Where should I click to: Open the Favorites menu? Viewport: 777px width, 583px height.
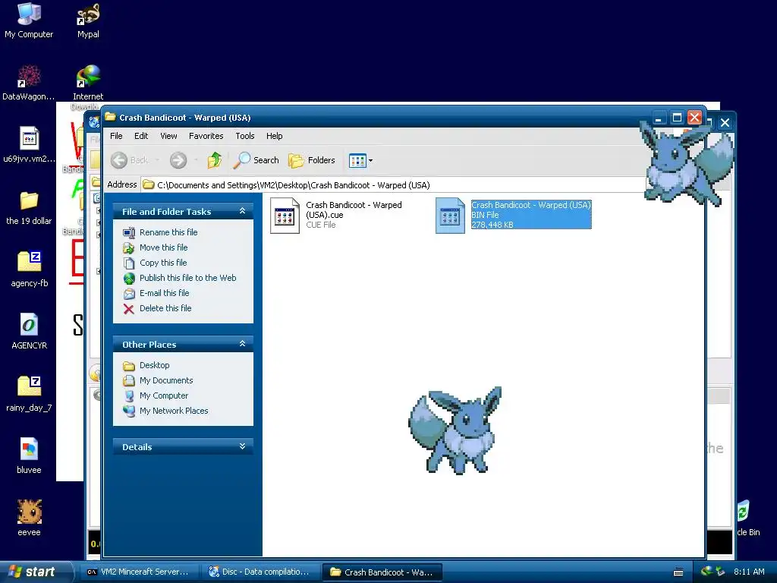[x=206, y=136]
